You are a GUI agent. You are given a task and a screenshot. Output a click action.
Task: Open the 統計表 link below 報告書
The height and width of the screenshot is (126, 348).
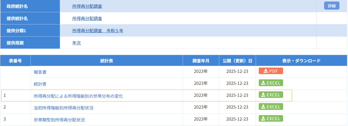40,84
